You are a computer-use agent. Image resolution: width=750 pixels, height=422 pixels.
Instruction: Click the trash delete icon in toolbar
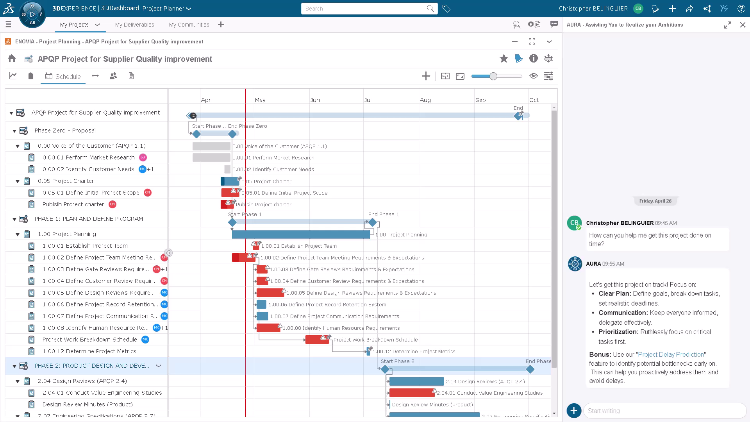click(x=31, y=76)
